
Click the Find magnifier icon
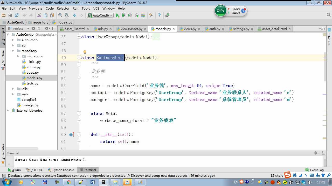(x=60, y=16)
